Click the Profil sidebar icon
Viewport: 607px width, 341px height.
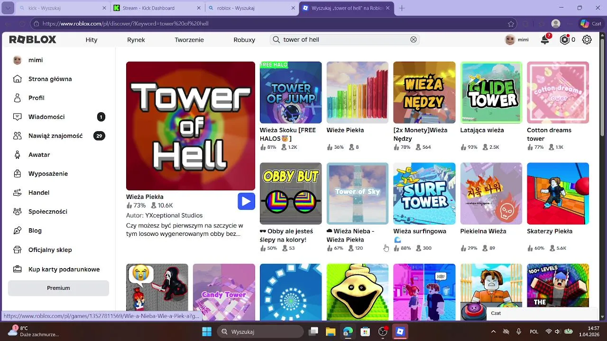pyautogui.click(x=18, y=98)
